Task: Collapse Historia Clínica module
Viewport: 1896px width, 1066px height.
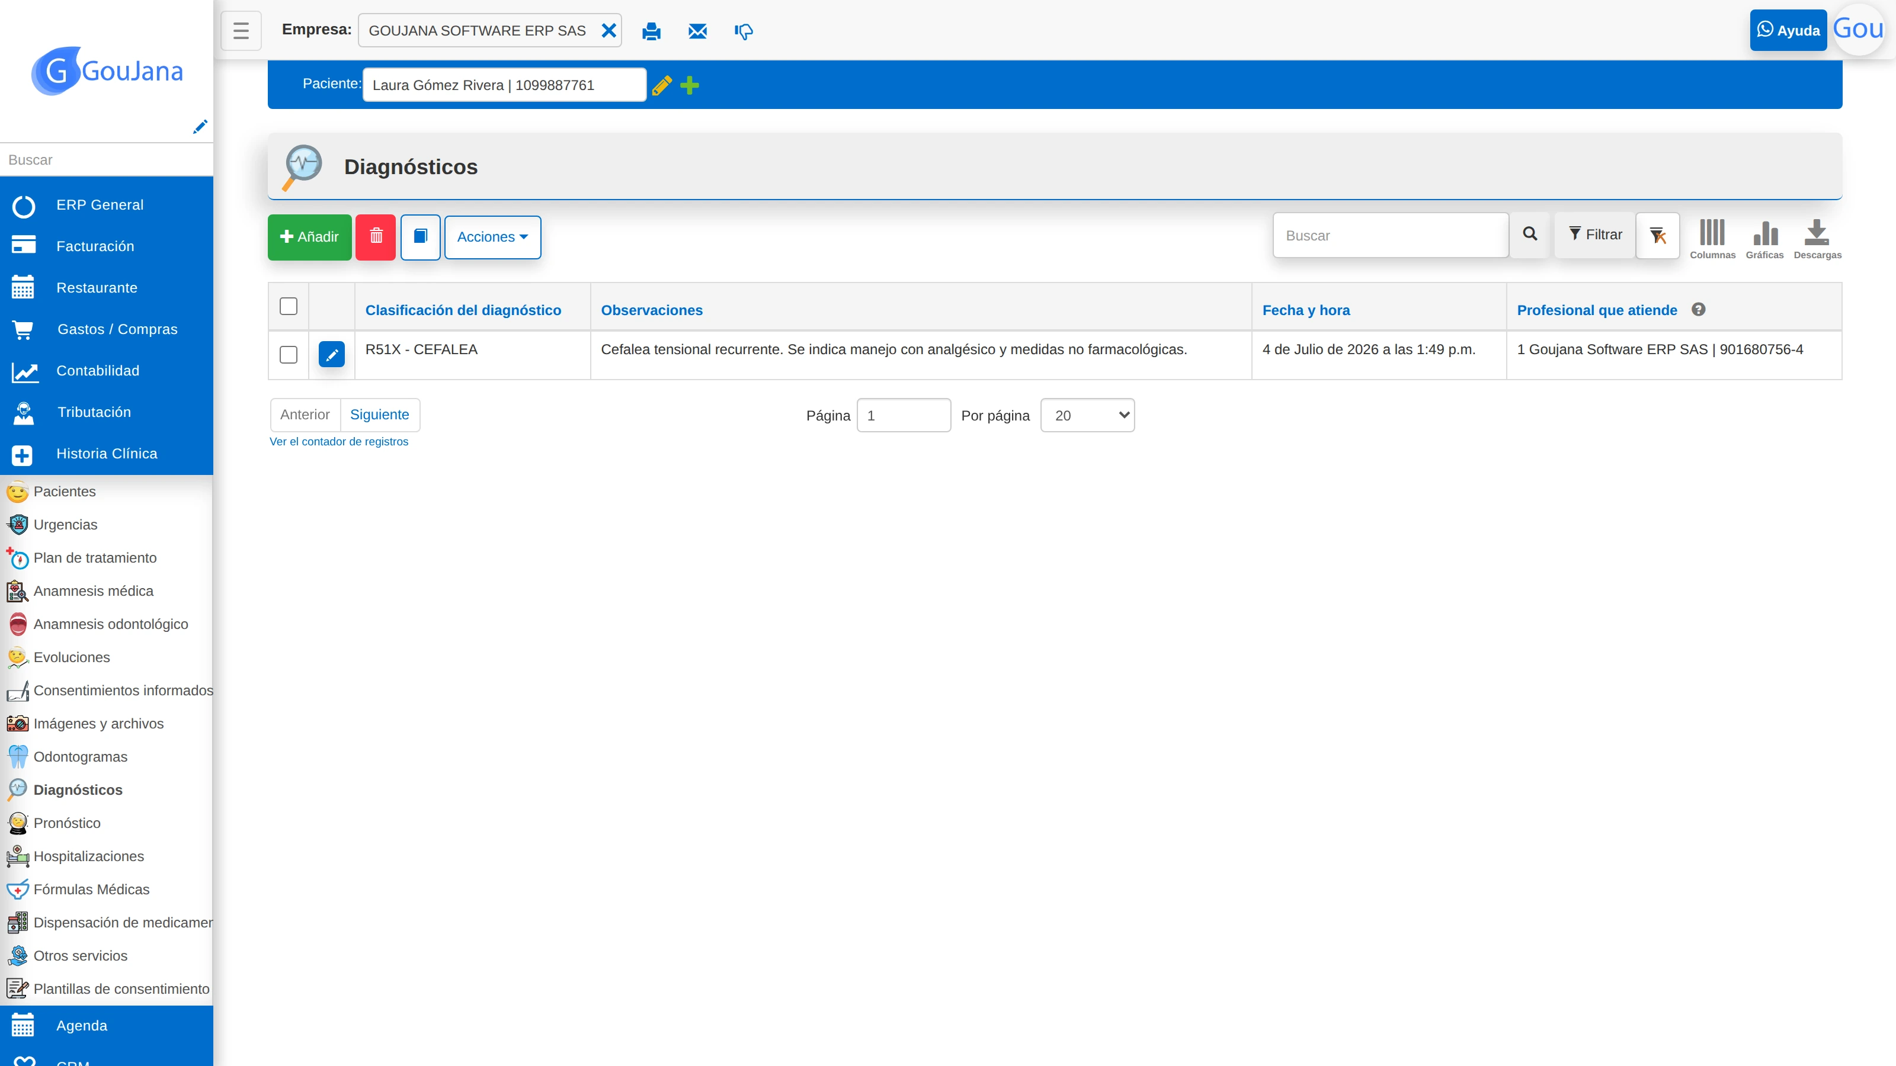Action: (107, 454)
